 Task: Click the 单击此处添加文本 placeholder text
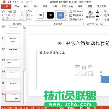[x=52, y=53]
